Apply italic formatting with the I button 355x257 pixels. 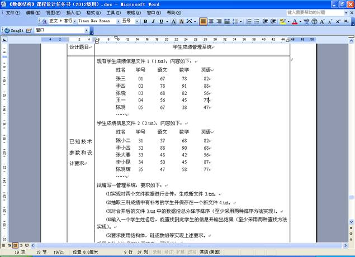153,21
